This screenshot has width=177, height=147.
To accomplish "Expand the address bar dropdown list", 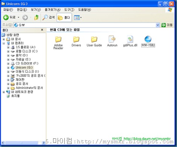I will 158,25.
